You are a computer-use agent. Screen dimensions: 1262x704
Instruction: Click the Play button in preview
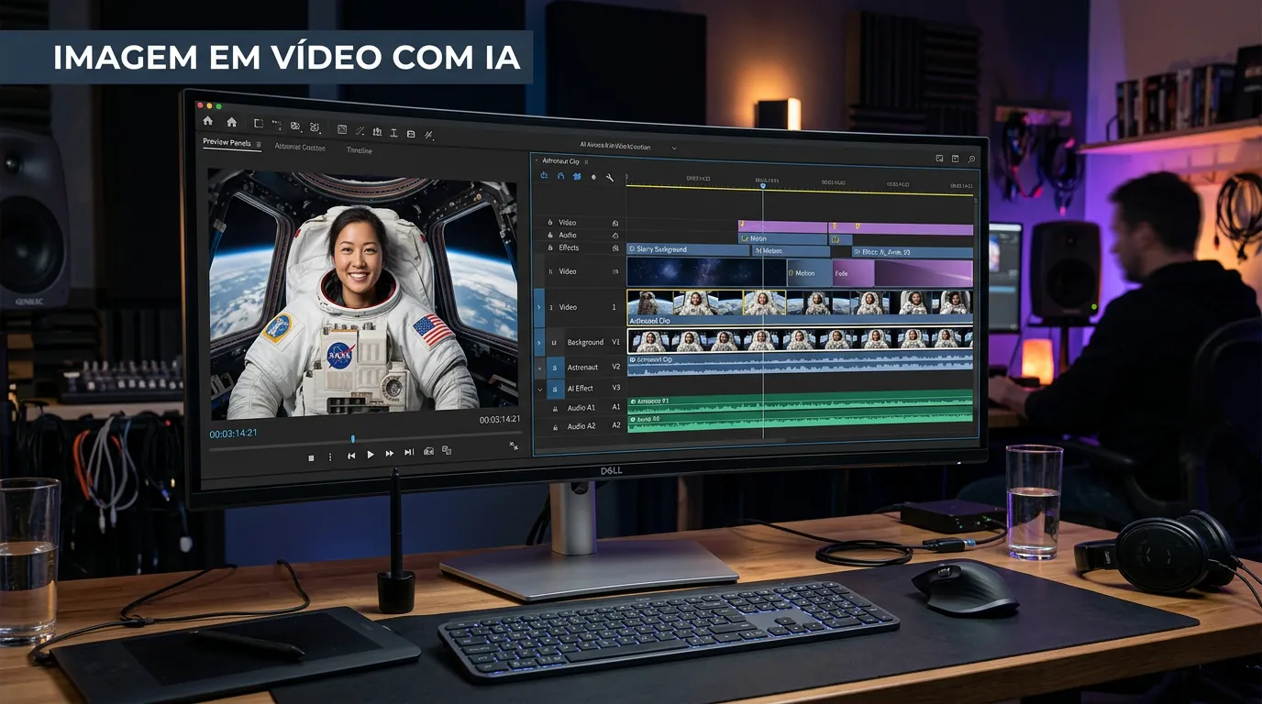coord(371,455)
